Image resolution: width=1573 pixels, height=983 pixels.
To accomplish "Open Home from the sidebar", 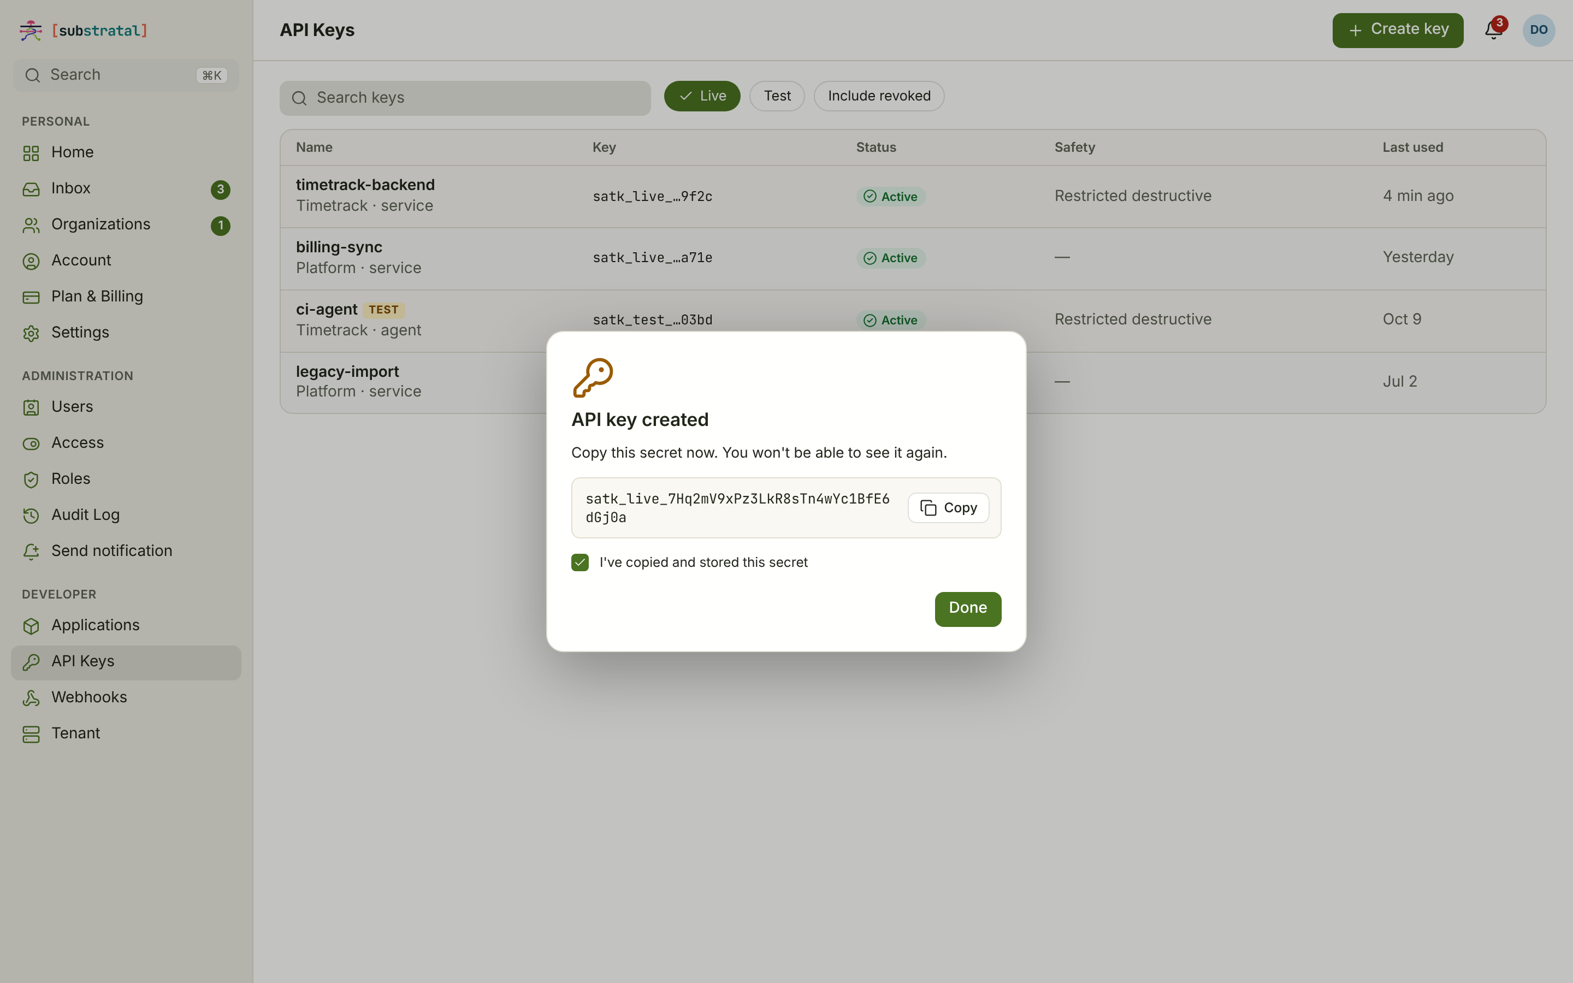I will click(126, 152).
